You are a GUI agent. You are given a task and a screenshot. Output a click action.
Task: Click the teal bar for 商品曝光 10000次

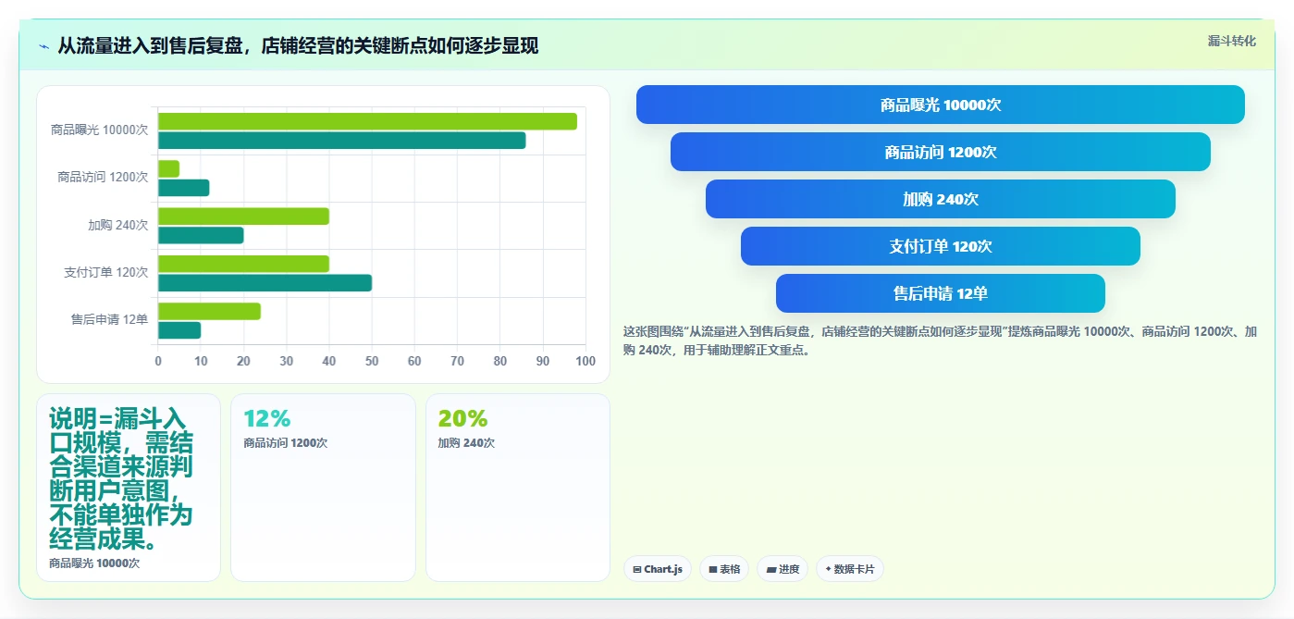pyautogui.click(x=341, y=140)
